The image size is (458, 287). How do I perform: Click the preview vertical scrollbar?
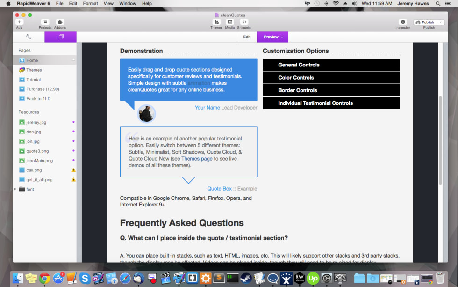(440, 140)
